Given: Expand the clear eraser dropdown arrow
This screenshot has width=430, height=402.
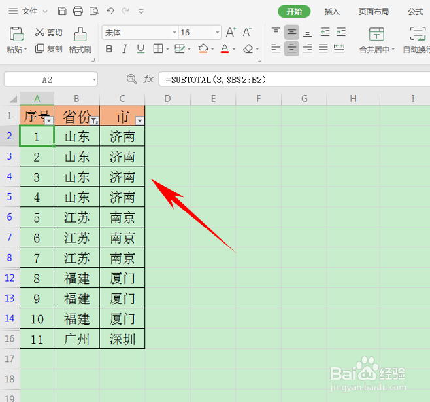Looking at the screenshot, I should coord(257,49).
